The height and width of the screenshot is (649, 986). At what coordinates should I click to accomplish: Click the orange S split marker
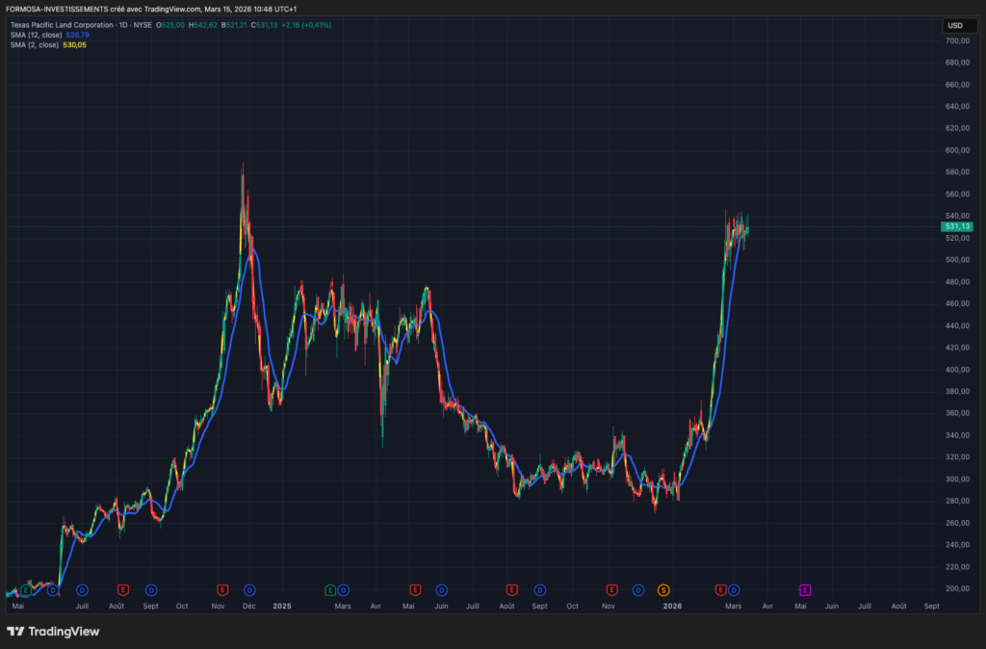(663, 589)
